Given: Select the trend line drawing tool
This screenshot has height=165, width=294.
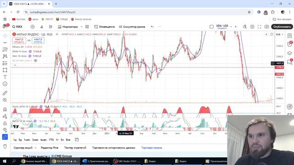Looking at the screenshot, I should 5,43.
